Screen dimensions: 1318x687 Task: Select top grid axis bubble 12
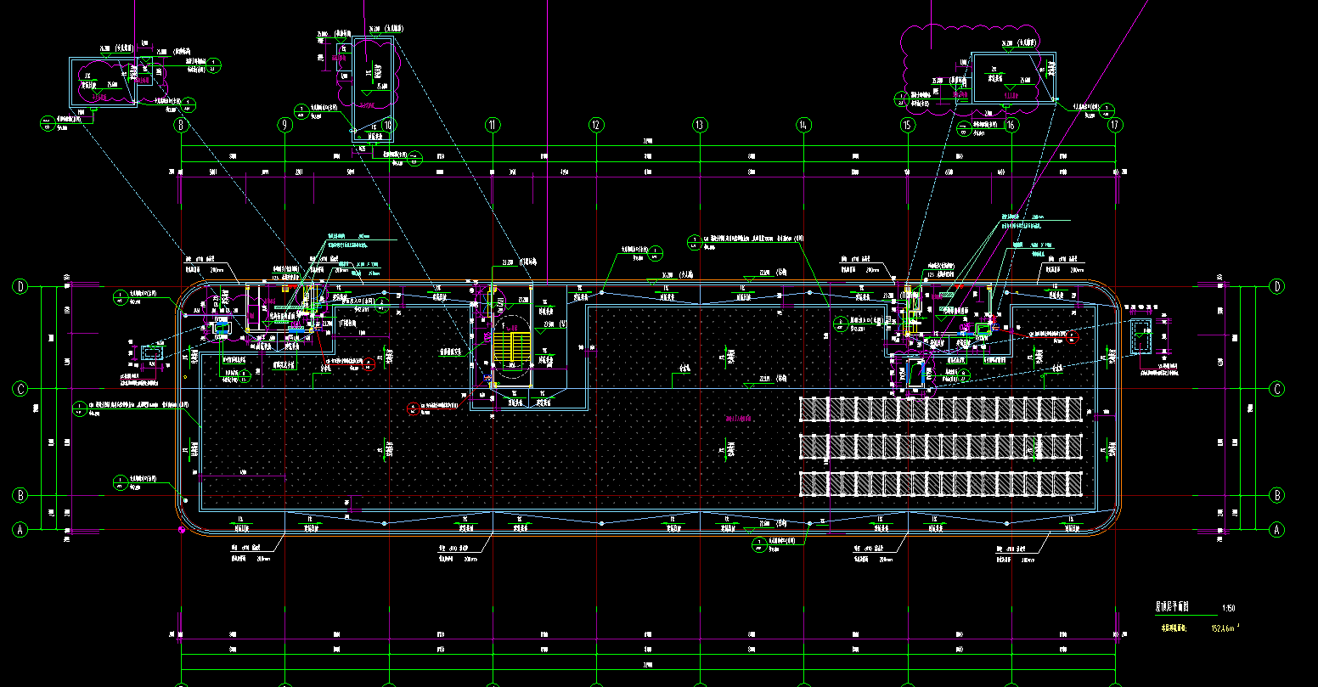596,125
